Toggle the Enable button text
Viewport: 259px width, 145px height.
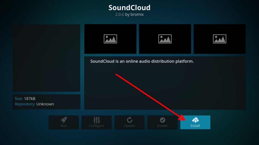(x=162, y=126)
